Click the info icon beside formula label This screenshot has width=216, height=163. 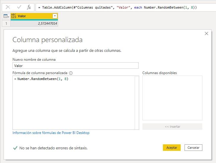tap(71, 73)
